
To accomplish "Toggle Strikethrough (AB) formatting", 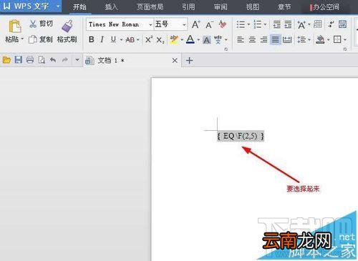I will [x=130, y=40].
